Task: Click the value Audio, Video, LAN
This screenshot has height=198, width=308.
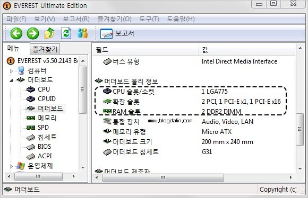Action: click(x=227, y=122)
